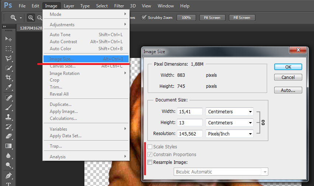Toggle the Scrubby Zoom checkbox
Viewport: 314px width, 186px height.
[144, 18]
